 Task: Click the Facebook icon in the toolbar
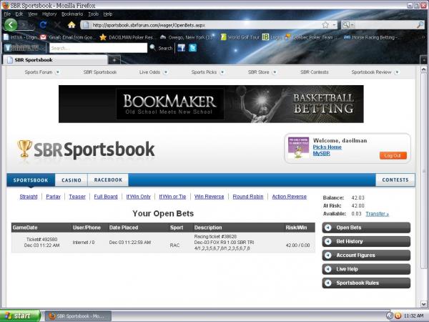tap(182, 48)
